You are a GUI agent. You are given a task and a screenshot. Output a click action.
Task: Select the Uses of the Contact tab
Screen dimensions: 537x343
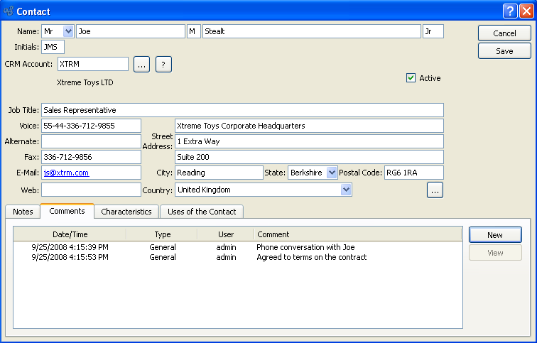(x=202, y=212)
